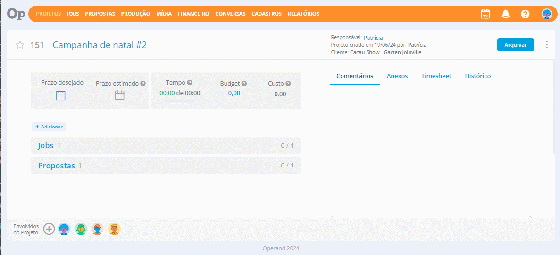Open the PRODUÇÃO menu
The image size is (560, 255).
click(x=136, y=14)
